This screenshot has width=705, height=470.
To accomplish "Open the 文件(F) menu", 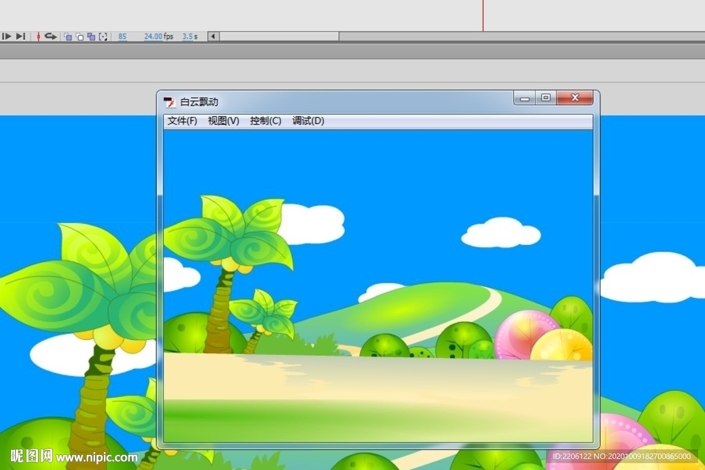I will 182,121.
